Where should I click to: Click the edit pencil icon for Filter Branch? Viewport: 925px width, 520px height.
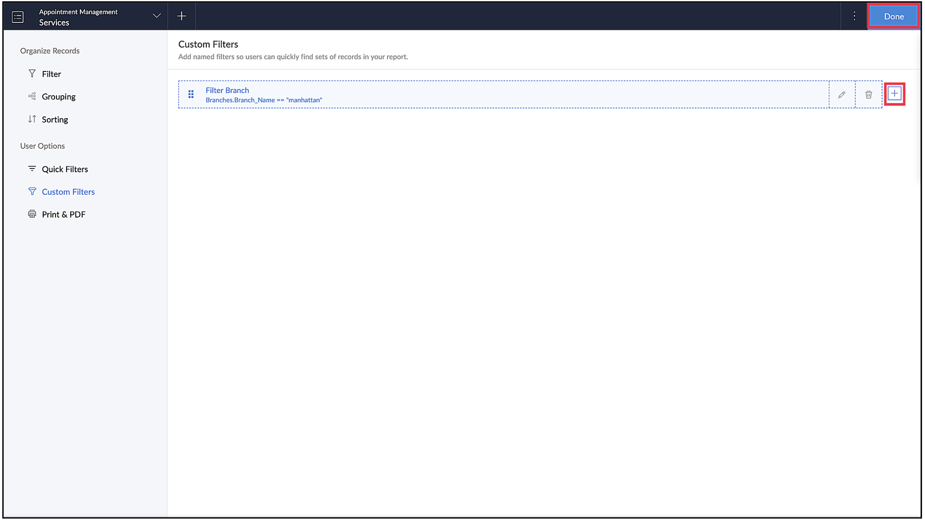pyautogui.click(x=842, y=94)
